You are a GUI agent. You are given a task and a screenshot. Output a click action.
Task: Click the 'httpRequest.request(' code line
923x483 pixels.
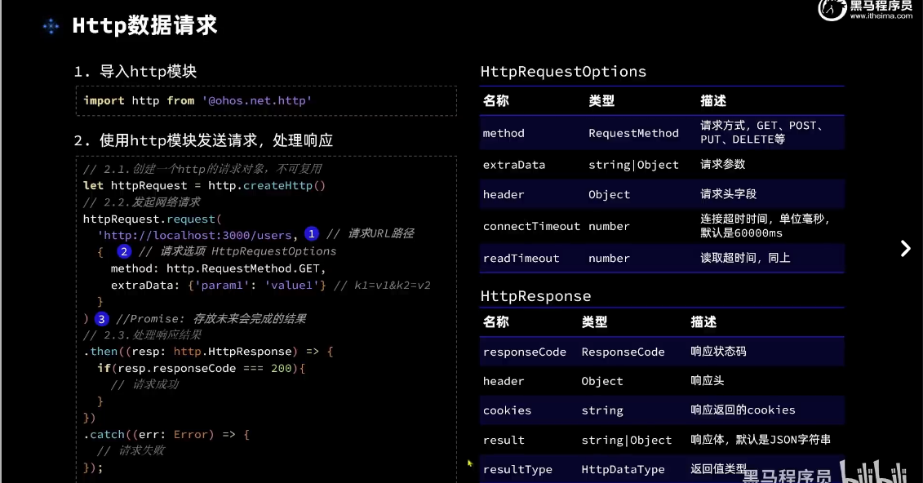pyautogui.click(x=152, y=219)
